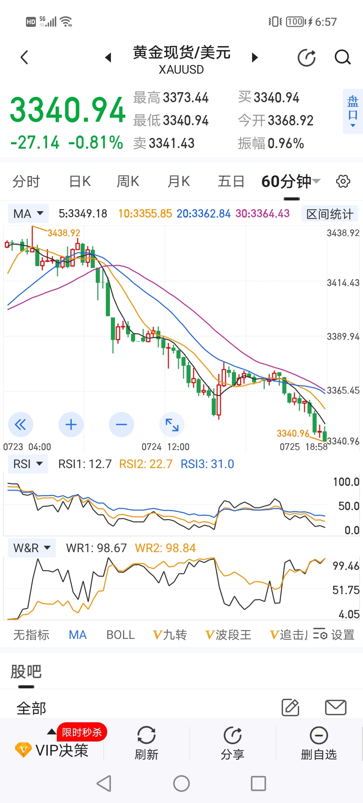
Task: Select MA in indicator bar
Action: coord(78,635)
